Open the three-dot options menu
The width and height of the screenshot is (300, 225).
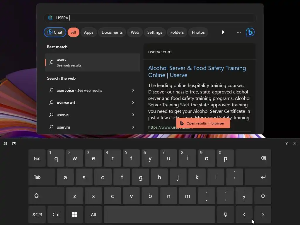238,32
